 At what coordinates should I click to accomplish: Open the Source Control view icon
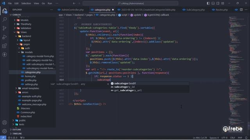click(x=4, y=28)
